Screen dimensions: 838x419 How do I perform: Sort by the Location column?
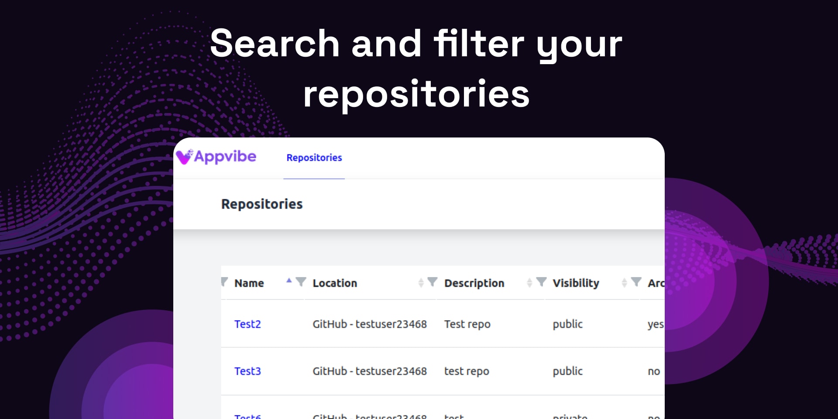point(421,283)
